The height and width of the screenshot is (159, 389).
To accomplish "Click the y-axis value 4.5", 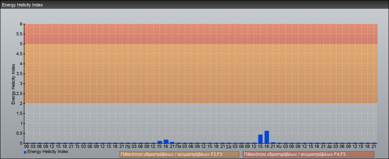I will 19,54.
